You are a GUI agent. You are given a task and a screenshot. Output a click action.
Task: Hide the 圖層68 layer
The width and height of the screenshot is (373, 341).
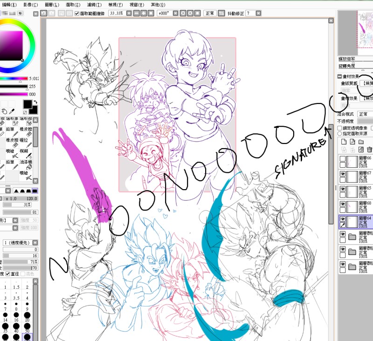pyautogui.click(x=343, y=204)
